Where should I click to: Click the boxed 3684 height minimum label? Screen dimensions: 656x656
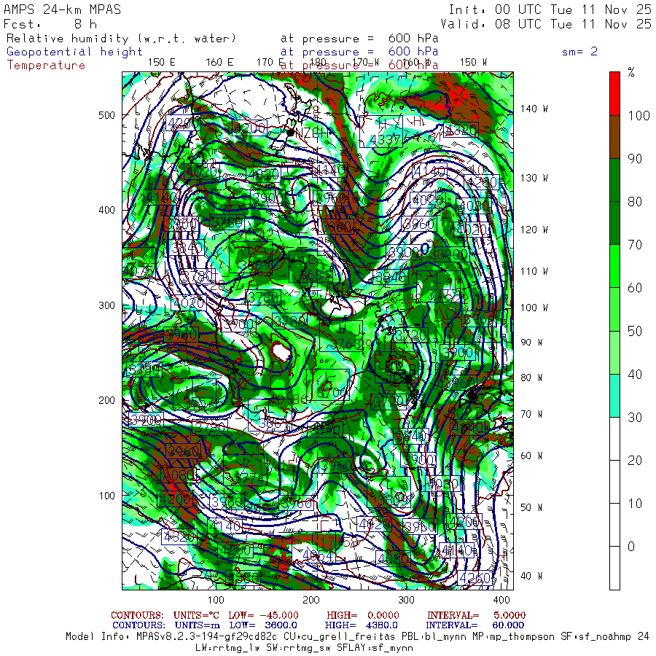[x=316, y=273]
